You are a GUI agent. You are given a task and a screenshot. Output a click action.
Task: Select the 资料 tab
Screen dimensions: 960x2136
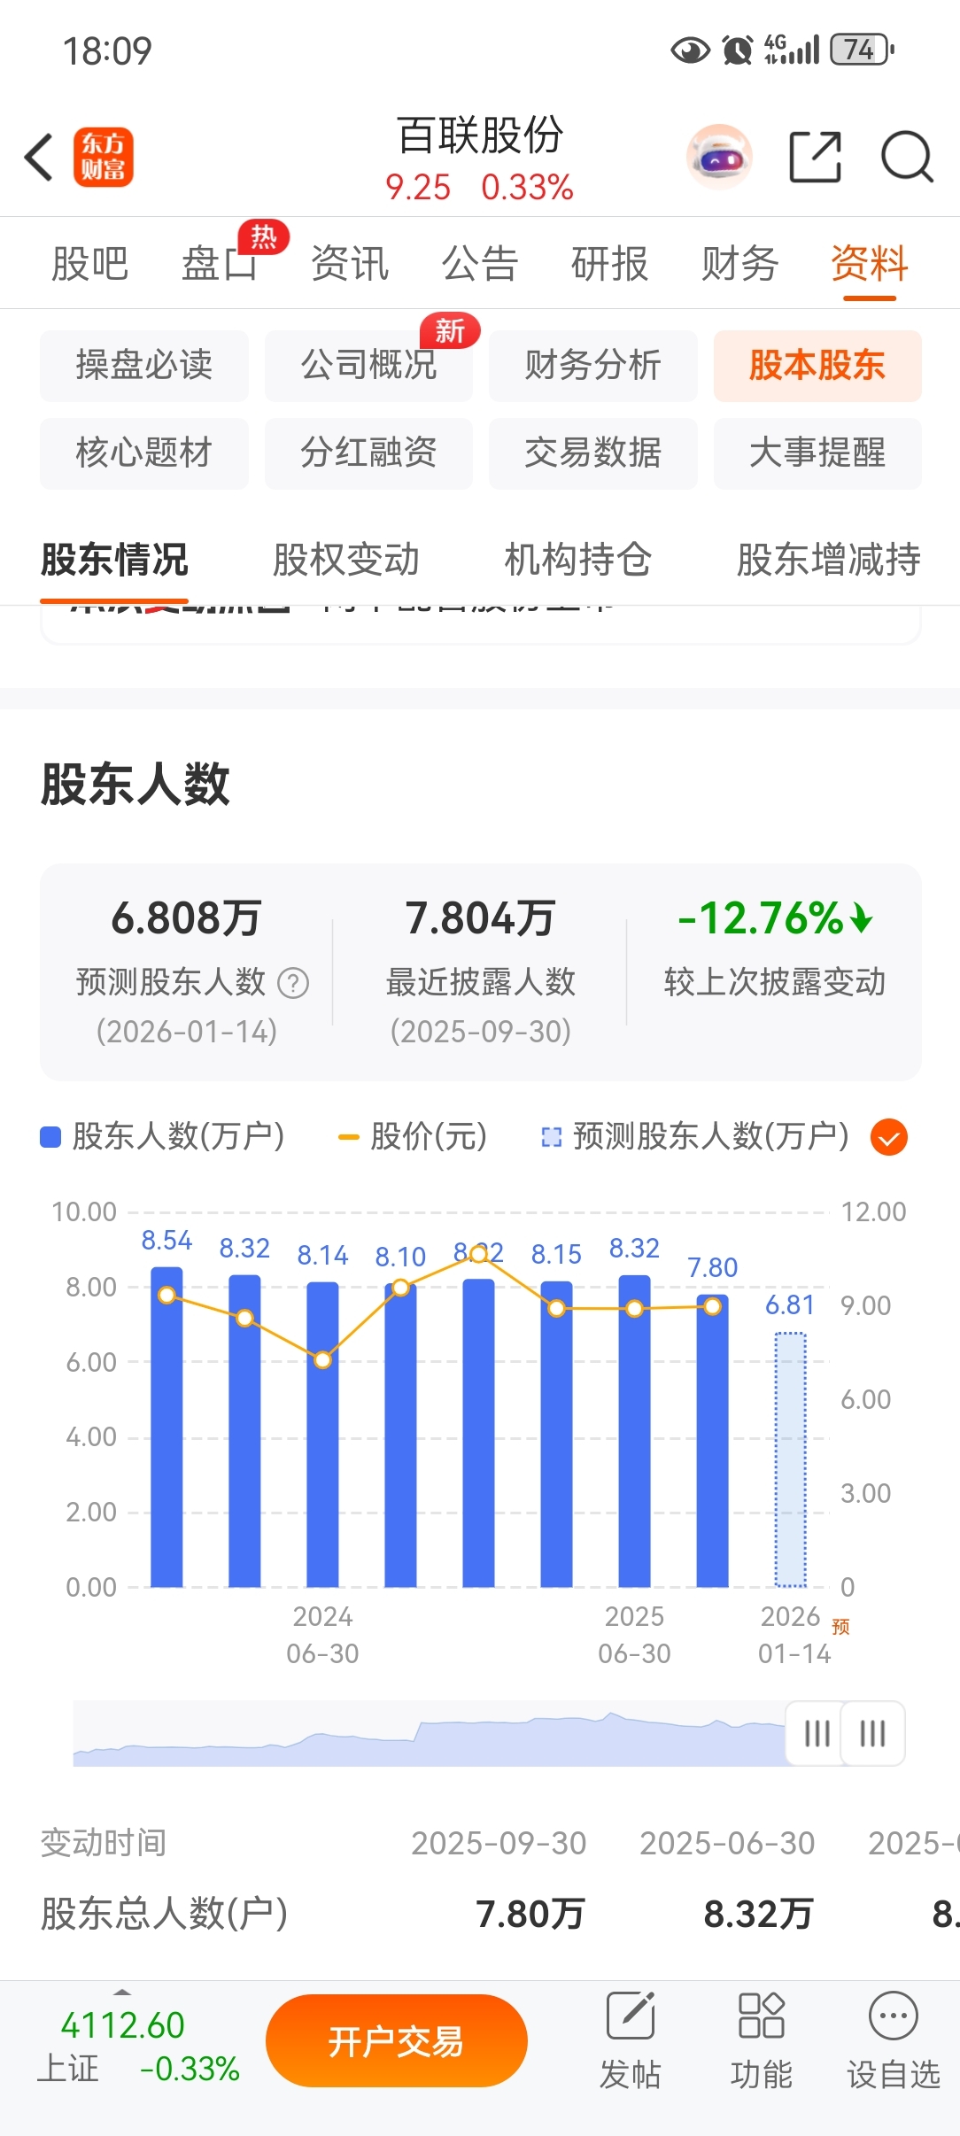[x=870, y=264]
